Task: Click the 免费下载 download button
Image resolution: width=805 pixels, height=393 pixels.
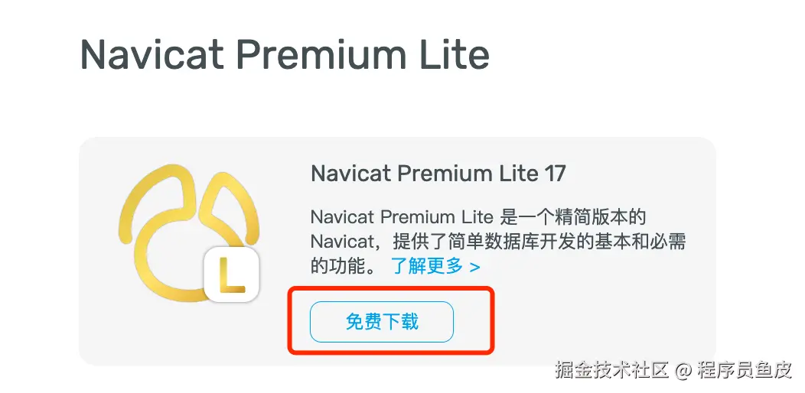Action: pos(381,322)
